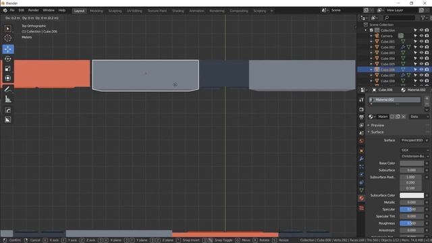The width and height of the screenshot is (432, 243).
Task: Open the Object Constraints properties tab
Action: (x=361, y=182)
